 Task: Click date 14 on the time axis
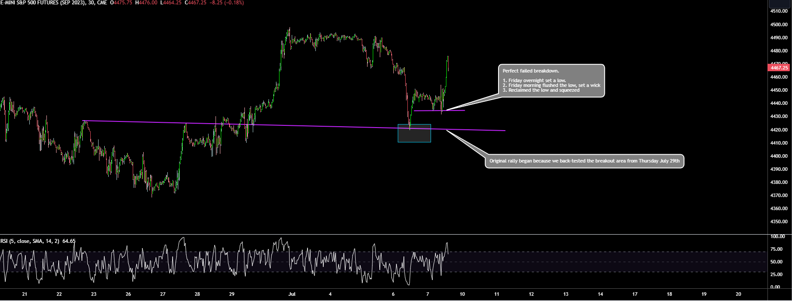(x=600, y=294)
